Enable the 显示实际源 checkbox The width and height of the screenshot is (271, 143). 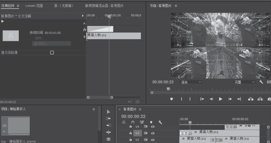tap(52, 53)
